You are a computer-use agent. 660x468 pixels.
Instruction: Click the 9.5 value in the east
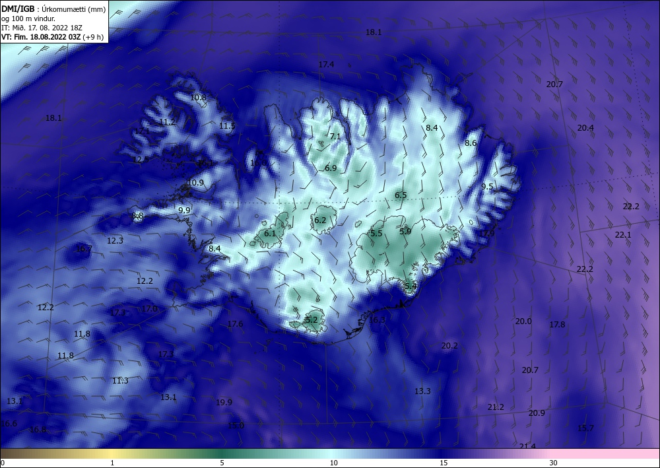coord(488,186)
